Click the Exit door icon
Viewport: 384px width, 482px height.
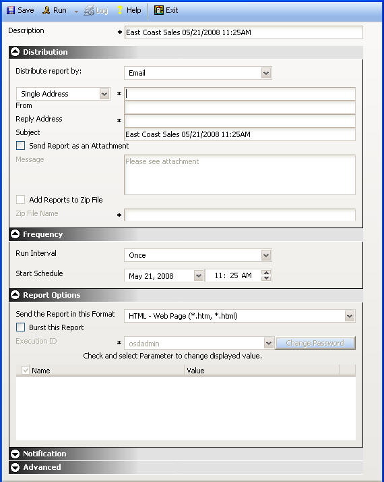(x=158, y=10)
